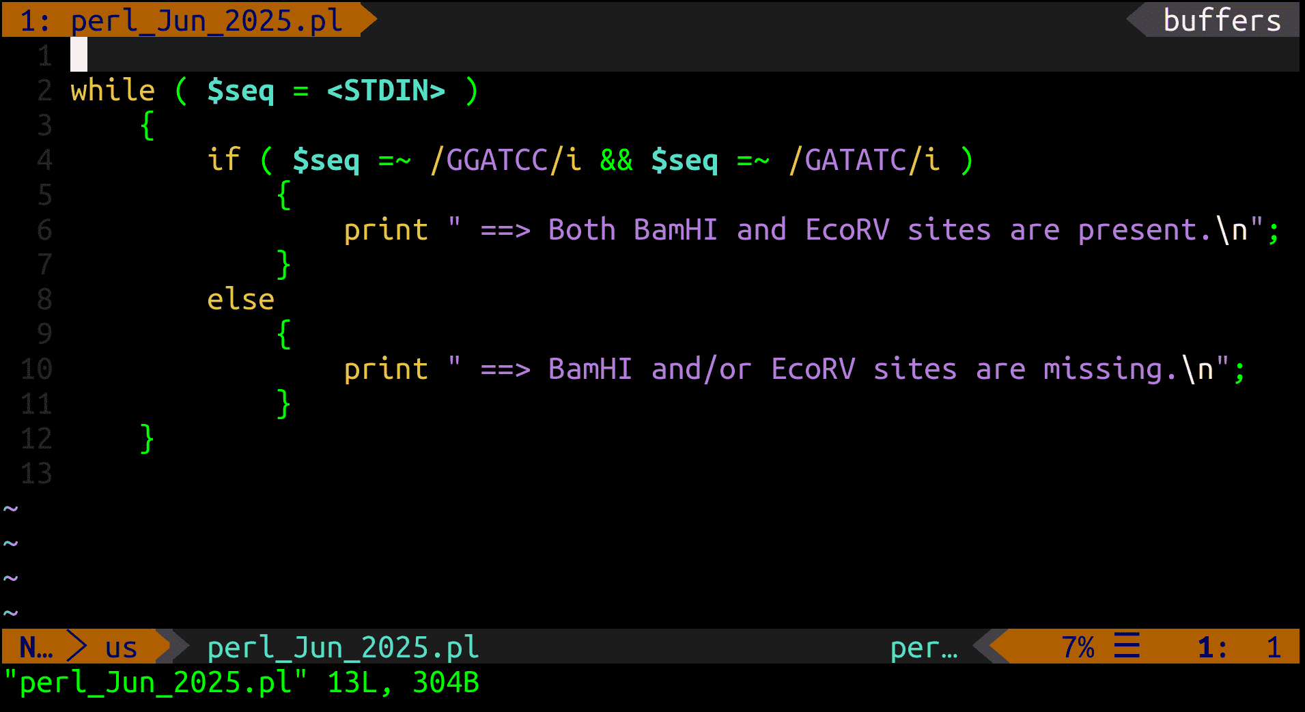Click the N… mode indicator in statusline

pyautogui.click(x=36, y=647)
